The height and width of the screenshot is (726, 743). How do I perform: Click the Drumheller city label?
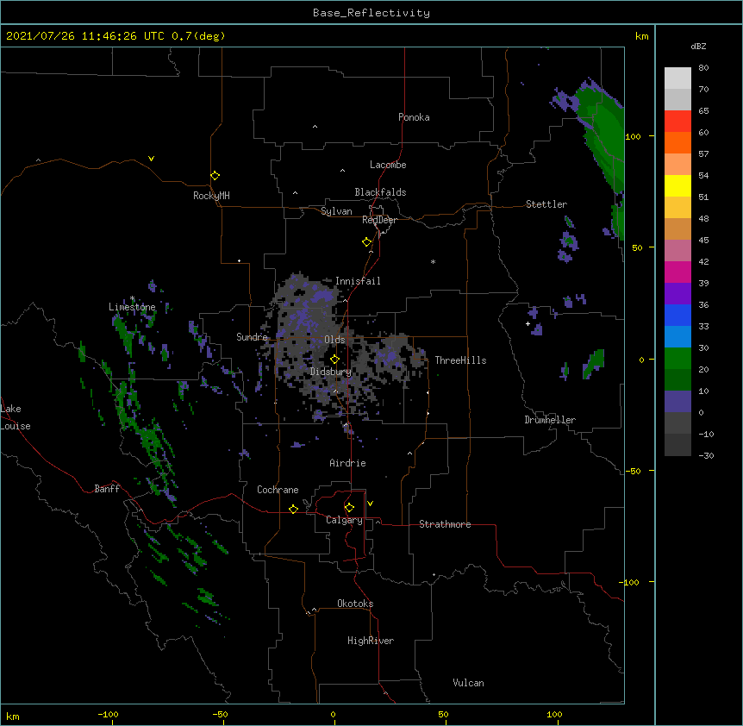pyautogui.click(x=550, y=420)
